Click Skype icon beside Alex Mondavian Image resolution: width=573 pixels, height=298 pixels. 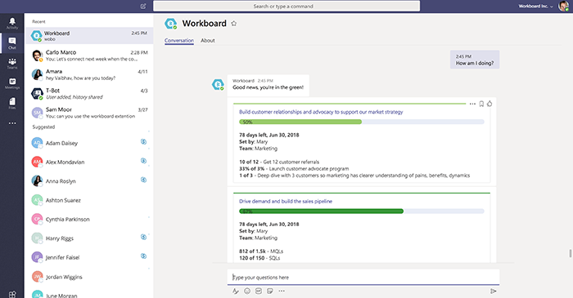click(x=143, y=161)
